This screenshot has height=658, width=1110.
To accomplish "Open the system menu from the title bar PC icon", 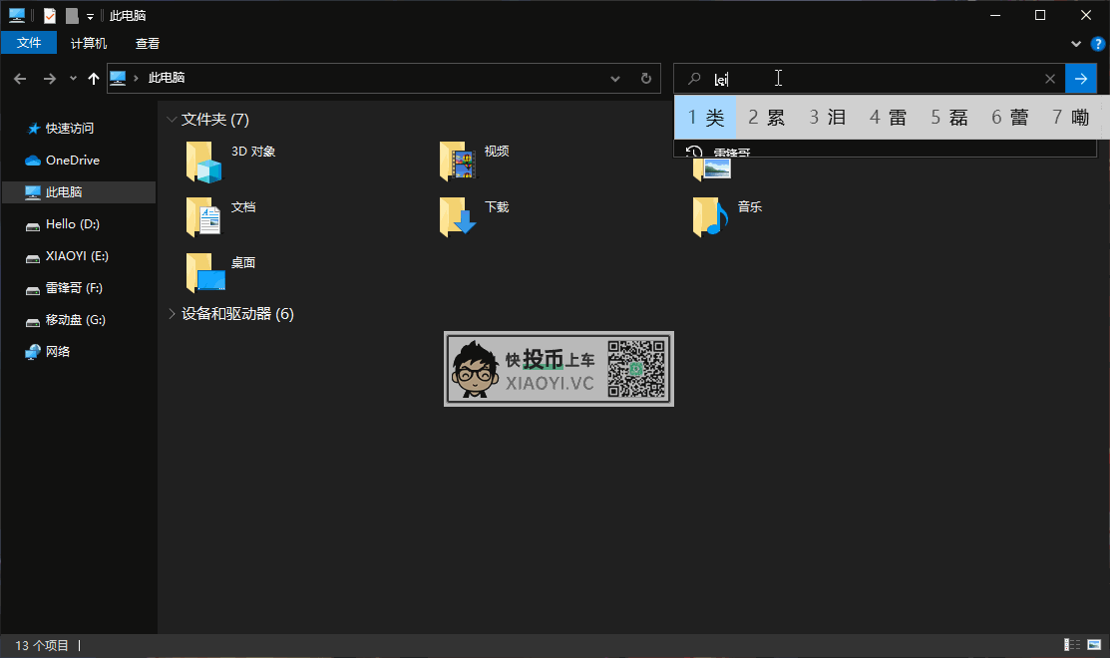I will (x=17, y=16).
